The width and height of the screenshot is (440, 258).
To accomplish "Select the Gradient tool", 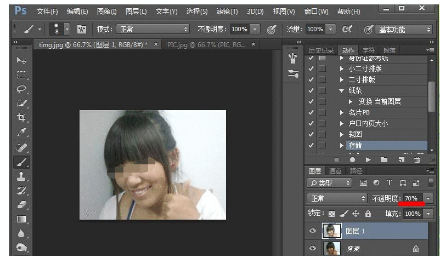I will [21, 219].
